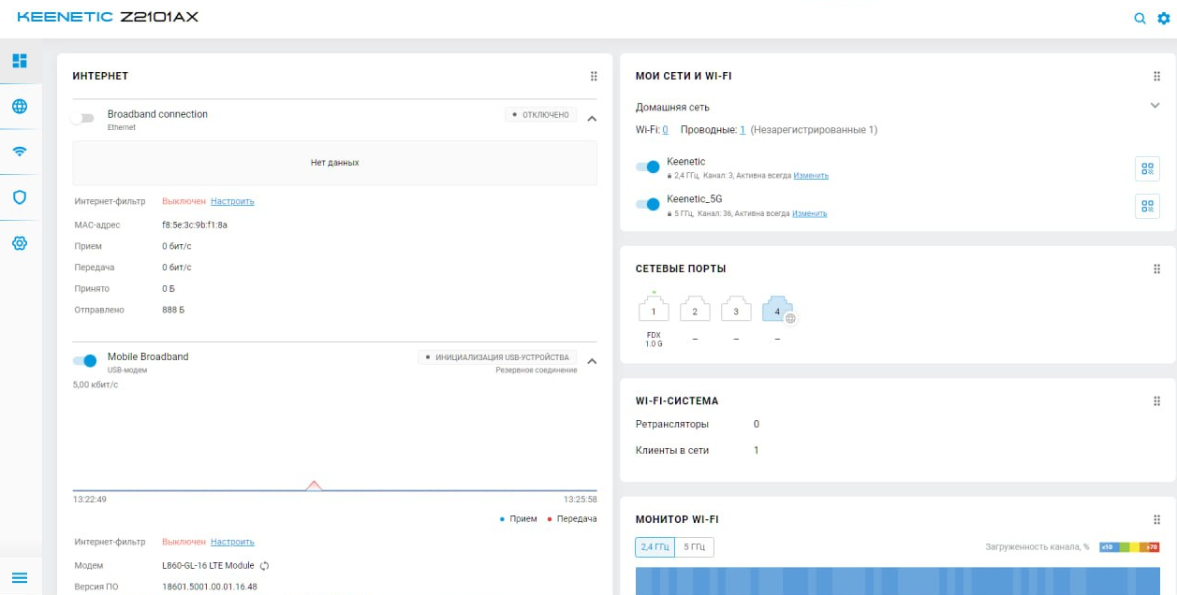
Task: Enable the Broadband connection toggle
Action: [84, 118]
